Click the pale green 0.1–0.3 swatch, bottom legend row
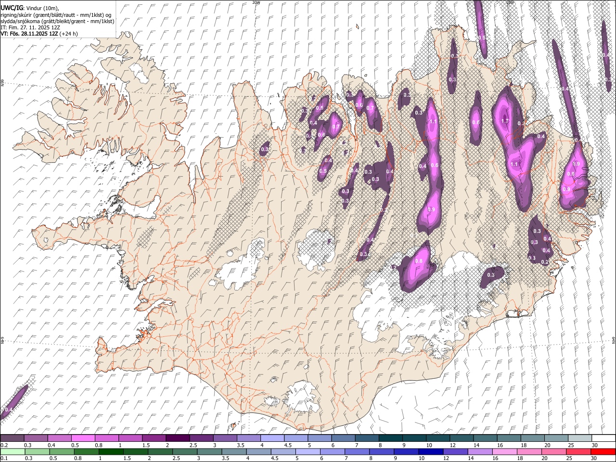The image size is (616, 462). (13, 451)
